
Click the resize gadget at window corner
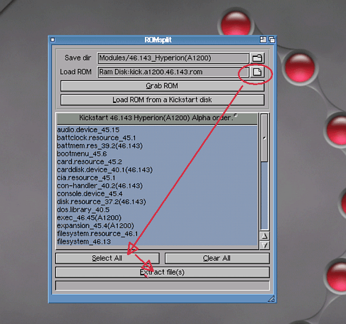coord(271,299)
